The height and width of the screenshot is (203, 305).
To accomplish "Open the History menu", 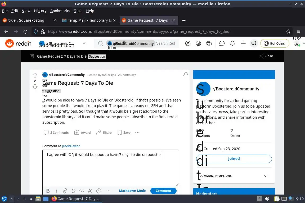I will click(40, 11).
